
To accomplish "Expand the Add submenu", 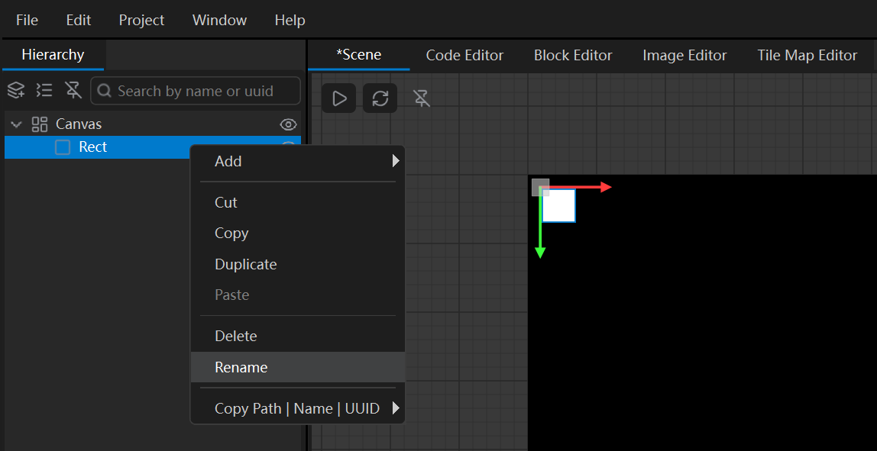I will (298, 162).
